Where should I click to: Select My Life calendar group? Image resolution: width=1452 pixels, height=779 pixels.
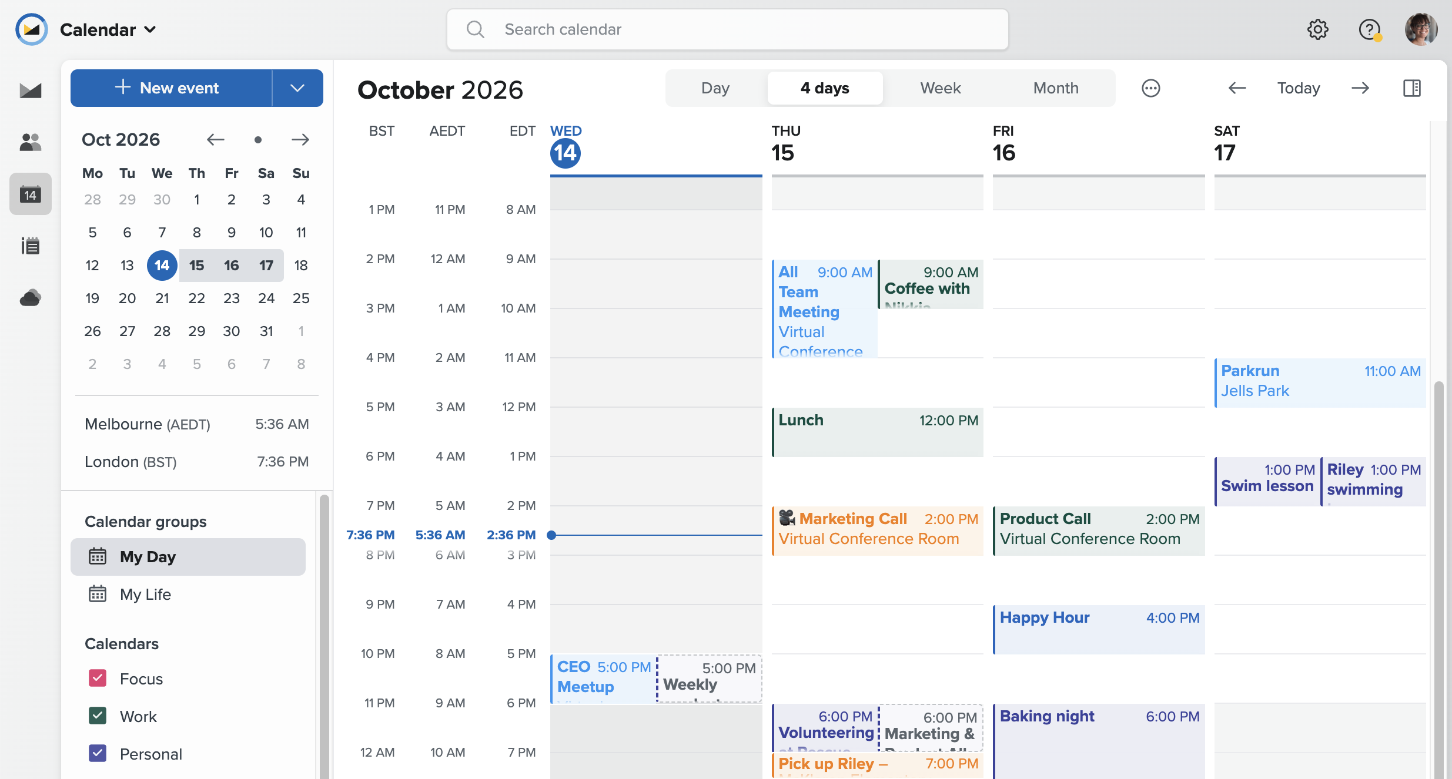[x=188, y=595]
